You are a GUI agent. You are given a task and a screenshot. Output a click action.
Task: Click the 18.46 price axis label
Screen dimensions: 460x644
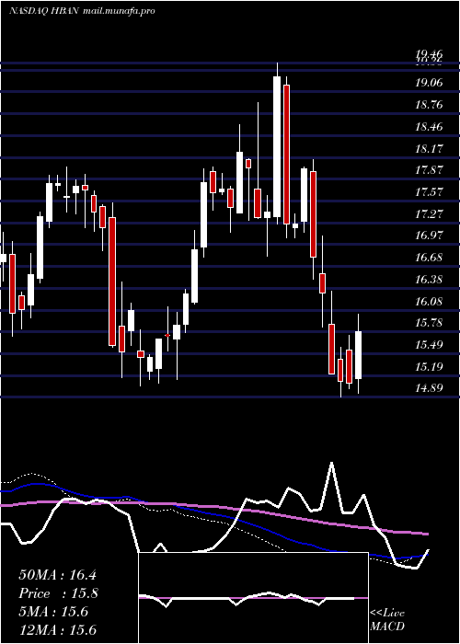tap(430, 127)
